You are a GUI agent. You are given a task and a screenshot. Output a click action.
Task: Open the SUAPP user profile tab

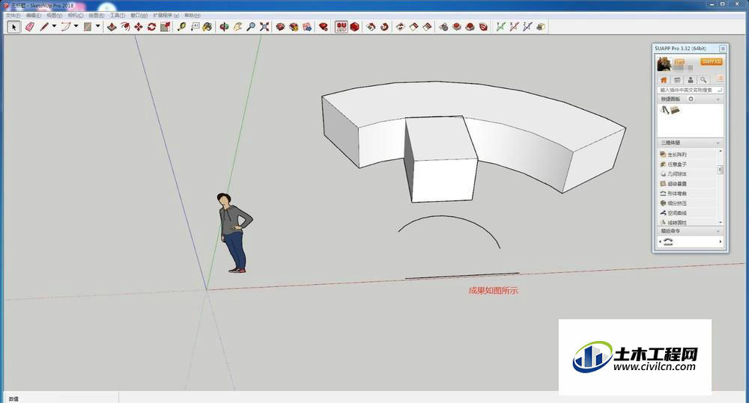point(691,80)
